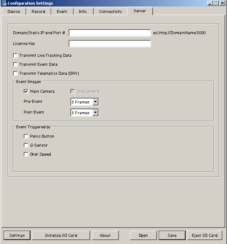
Task: Enable Over Speed event trigger
Action: point(26,154)
